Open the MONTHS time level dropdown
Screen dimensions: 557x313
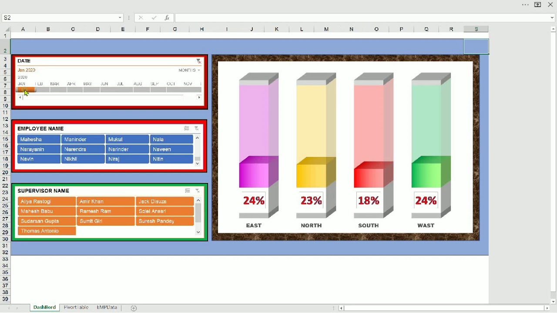click(x=189, y=70)
